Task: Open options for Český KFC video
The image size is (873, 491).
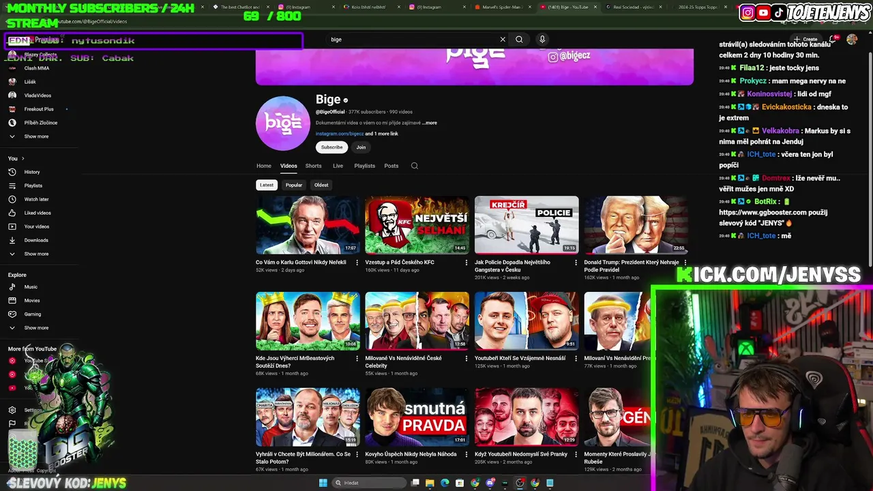Action: (467, 263)
